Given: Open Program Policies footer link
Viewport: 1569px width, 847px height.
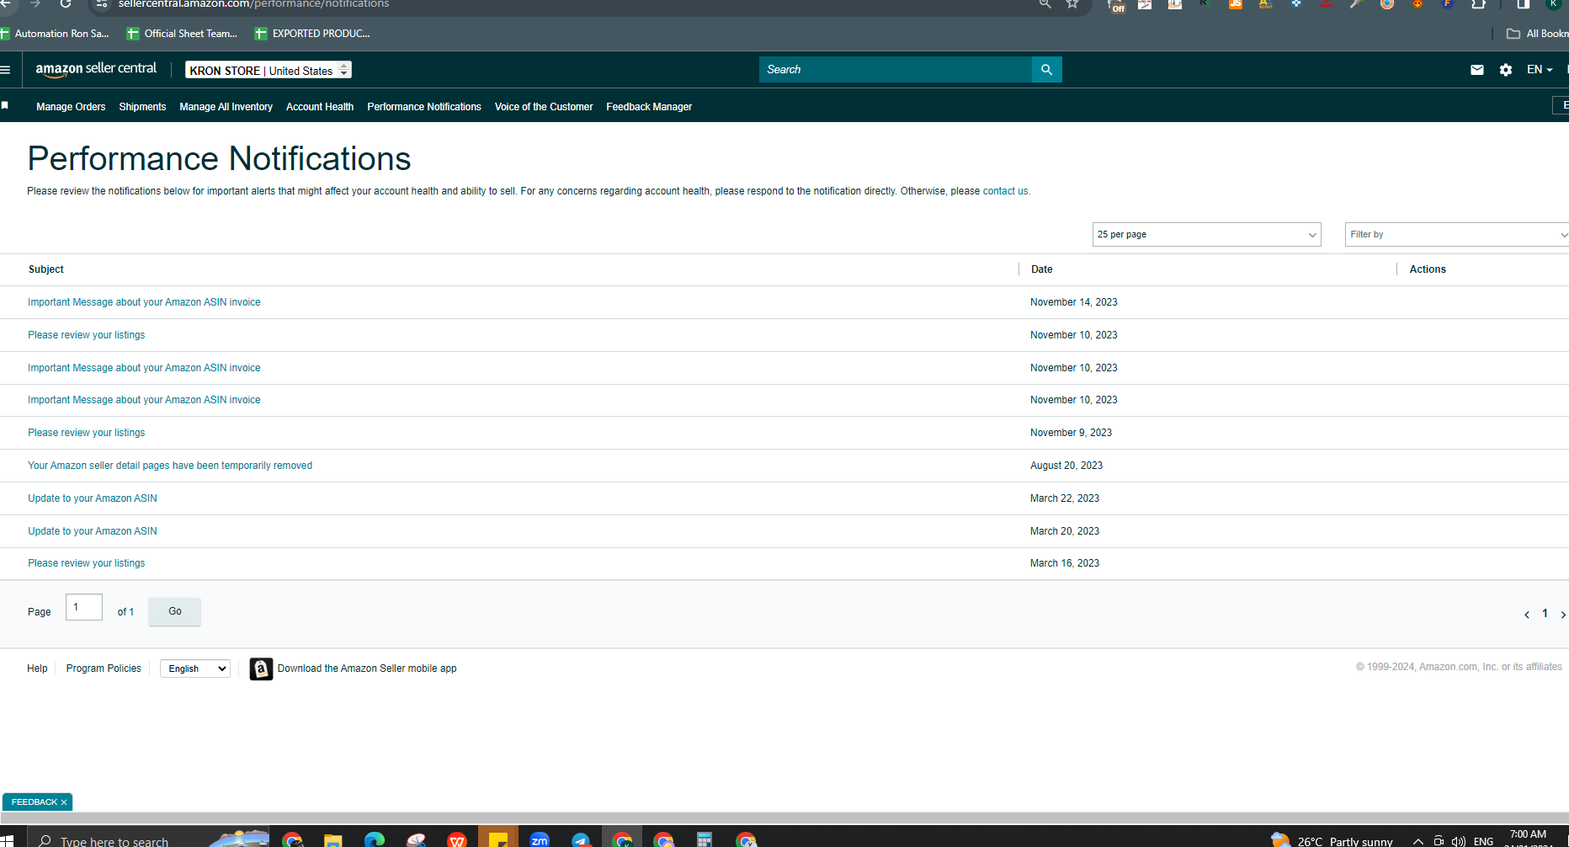Looking at the screenshot, I should tap(104, 669).
